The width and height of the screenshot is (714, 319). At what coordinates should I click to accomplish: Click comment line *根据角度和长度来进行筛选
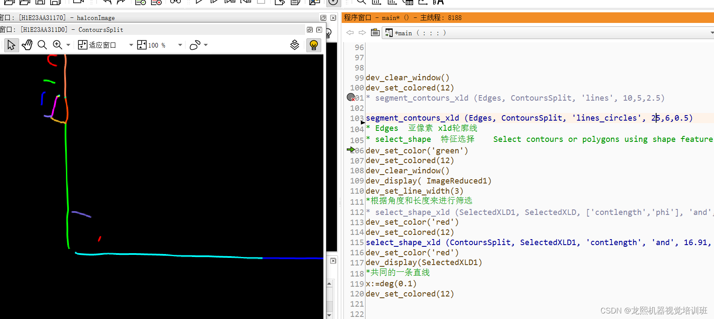pyautogui.click(x=419, y=200)
